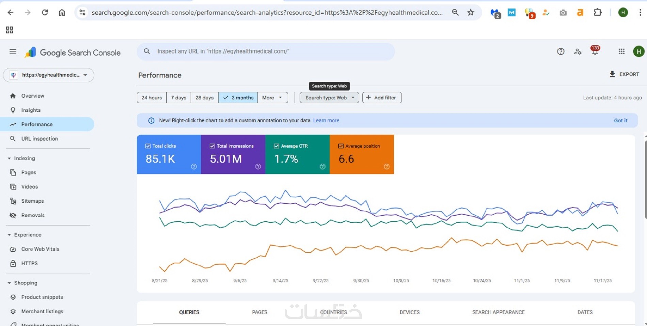Image resolution: width=647 pixels, height=326 pixels.
Task: Open the Sitemaps sidebar item
Action: (x=32, y=201)
